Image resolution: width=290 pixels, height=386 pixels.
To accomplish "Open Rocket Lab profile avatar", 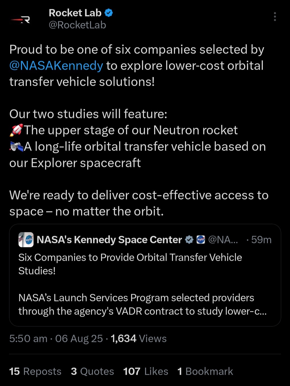I will 20,19.
